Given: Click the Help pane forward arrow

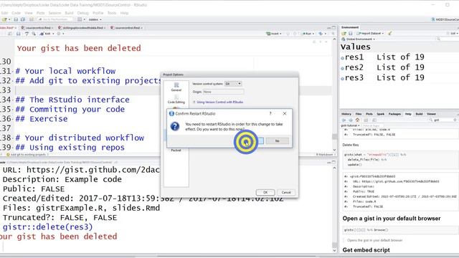Looking at the screenshot, I should tap(351, 120).
